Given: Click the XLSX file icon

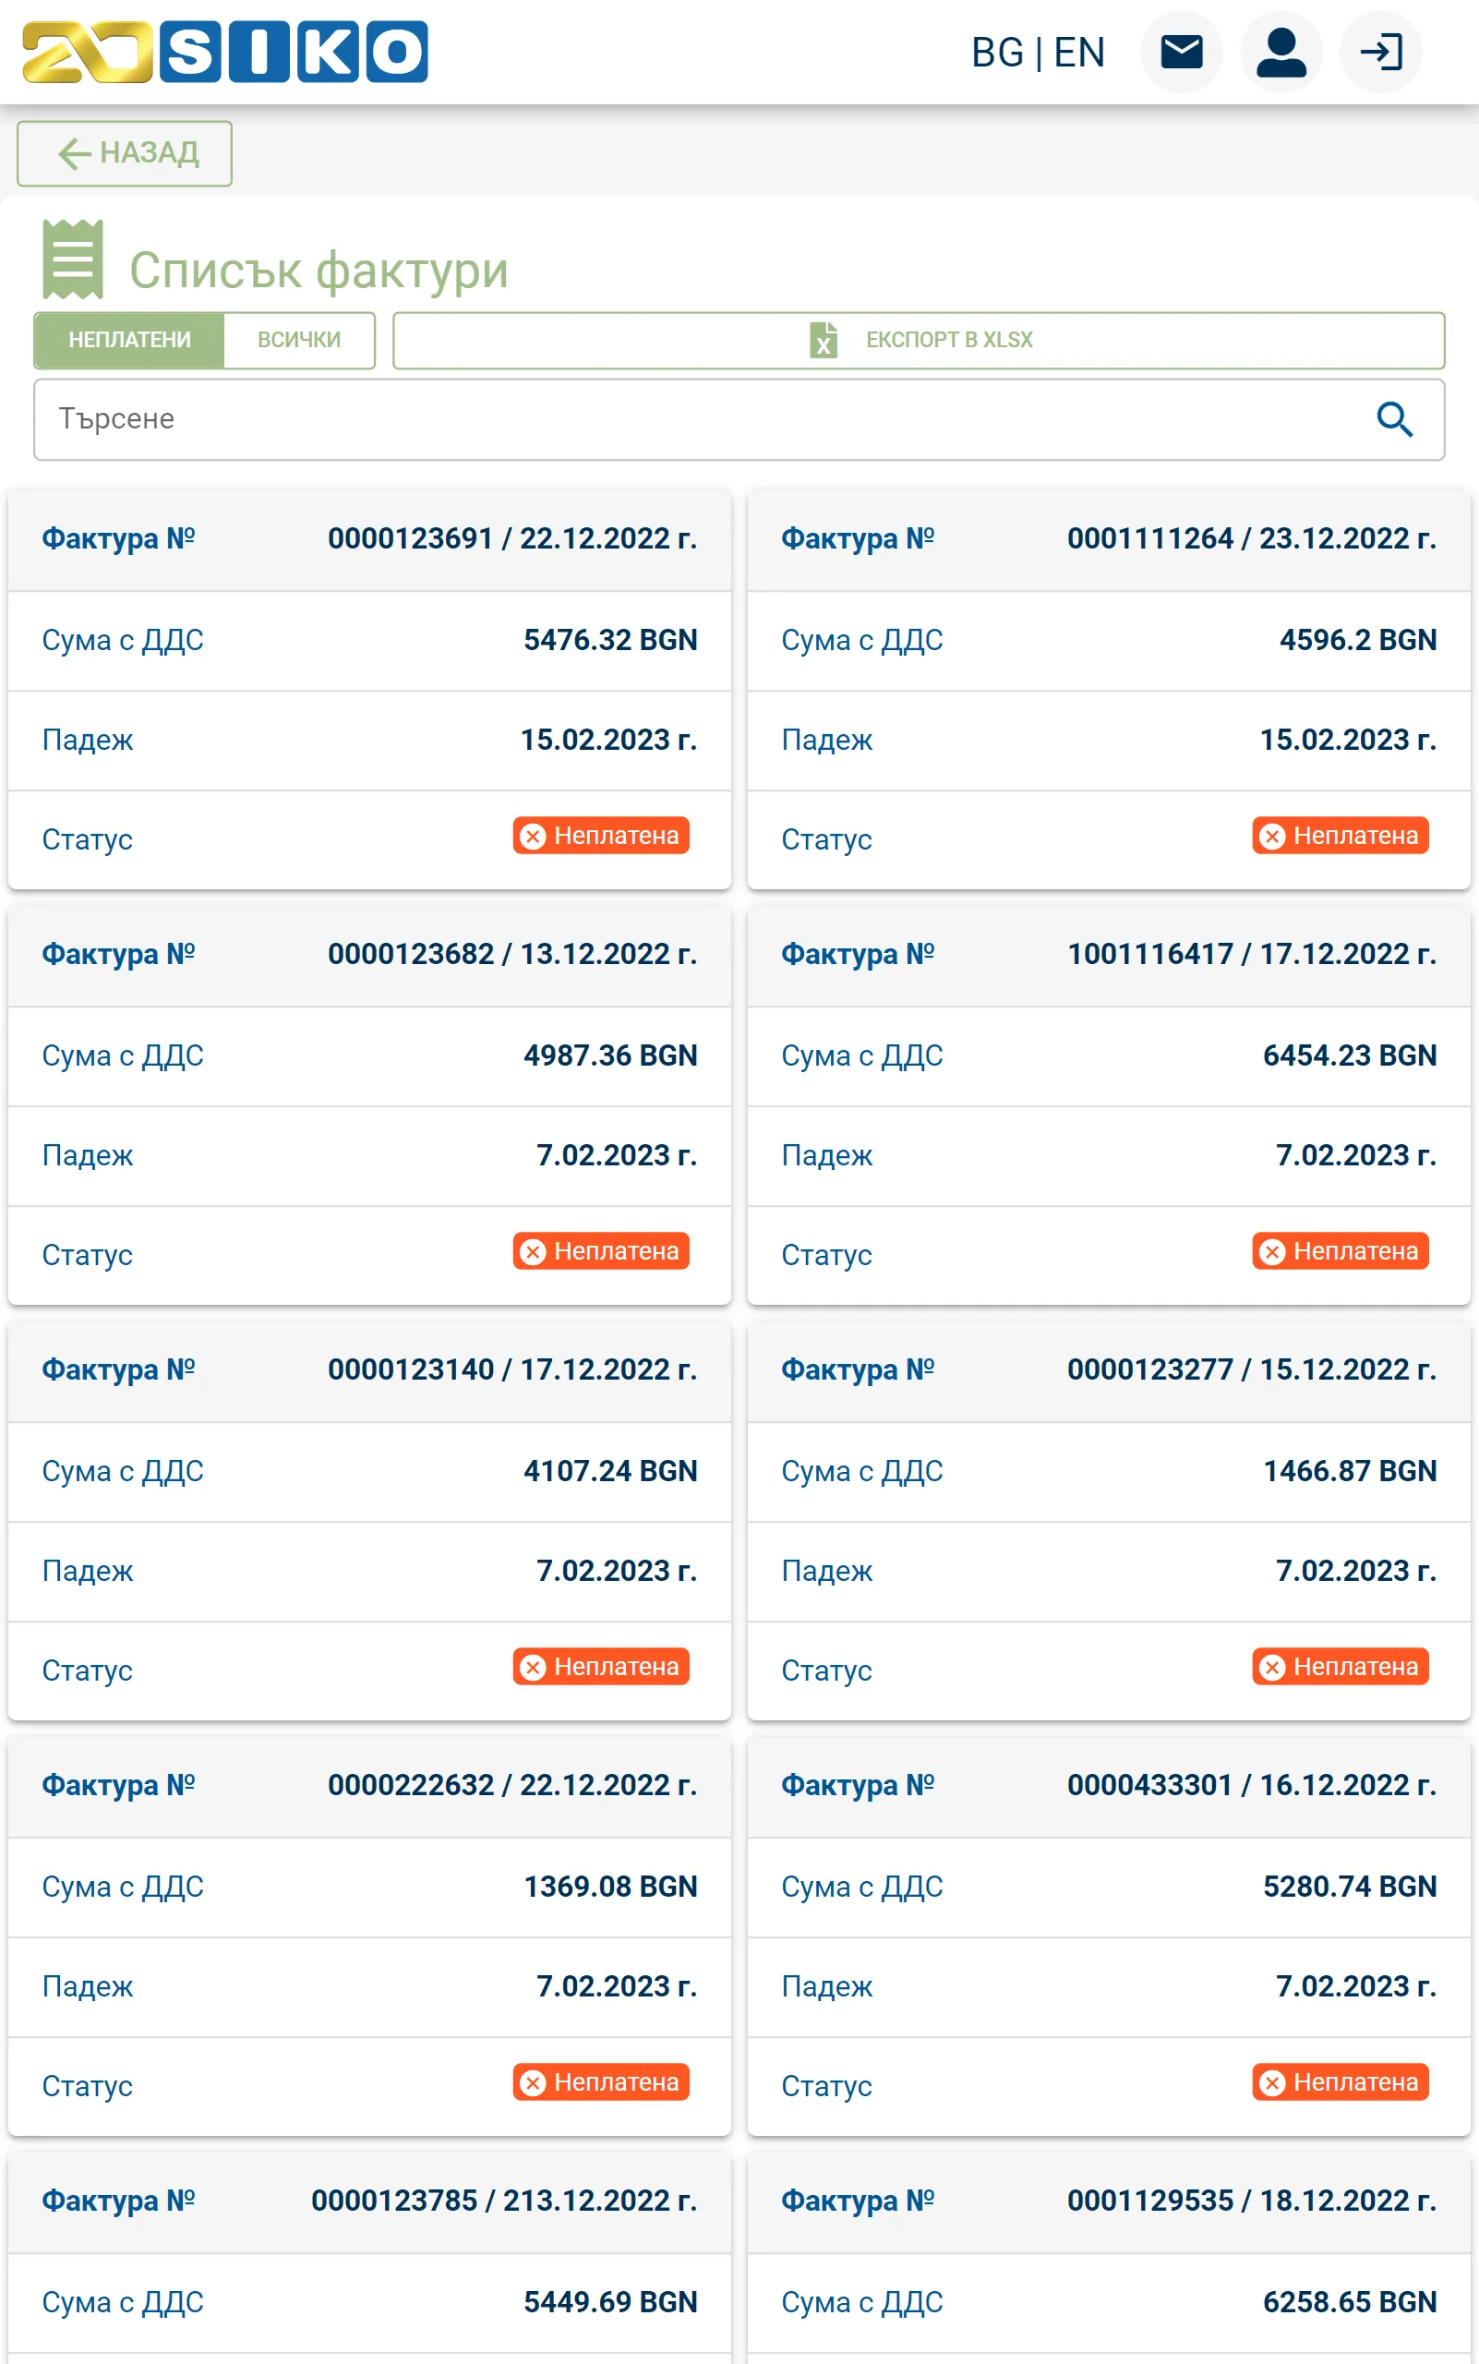Looking at the screenshot, I should pos(824,340).
